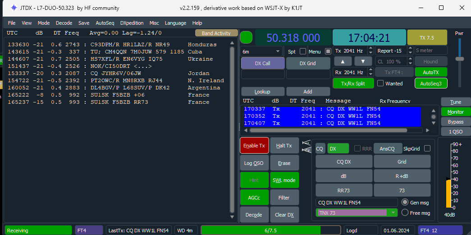Enable the Wanted checkbox

coord(380,83)
